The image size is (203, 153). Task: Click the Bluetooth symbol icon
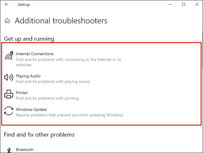tap(9, 150)
